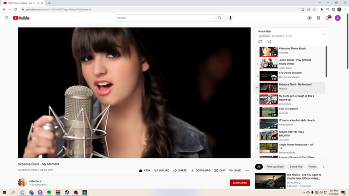Open the Create video camera icon
The width and height of the screenshot is (349, 196).
pyautogui.click(x=310, y=18)
